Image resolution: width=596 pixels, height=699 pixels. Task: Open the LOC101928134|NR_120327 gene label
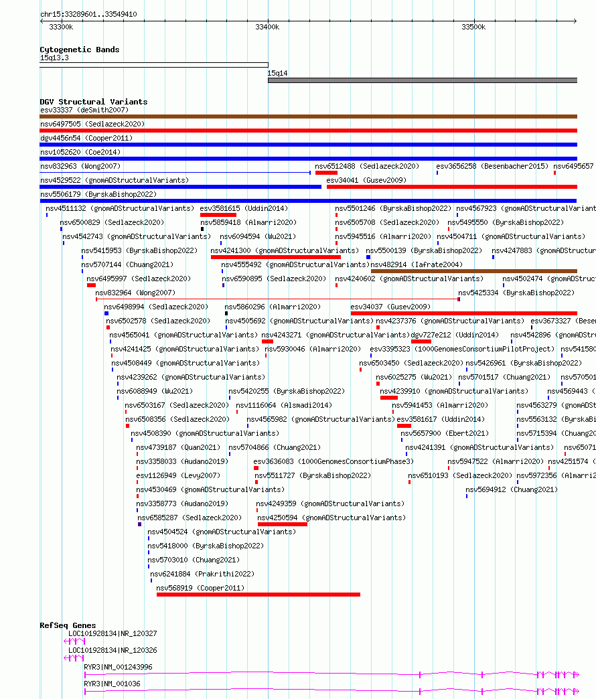tap(113, 633)
